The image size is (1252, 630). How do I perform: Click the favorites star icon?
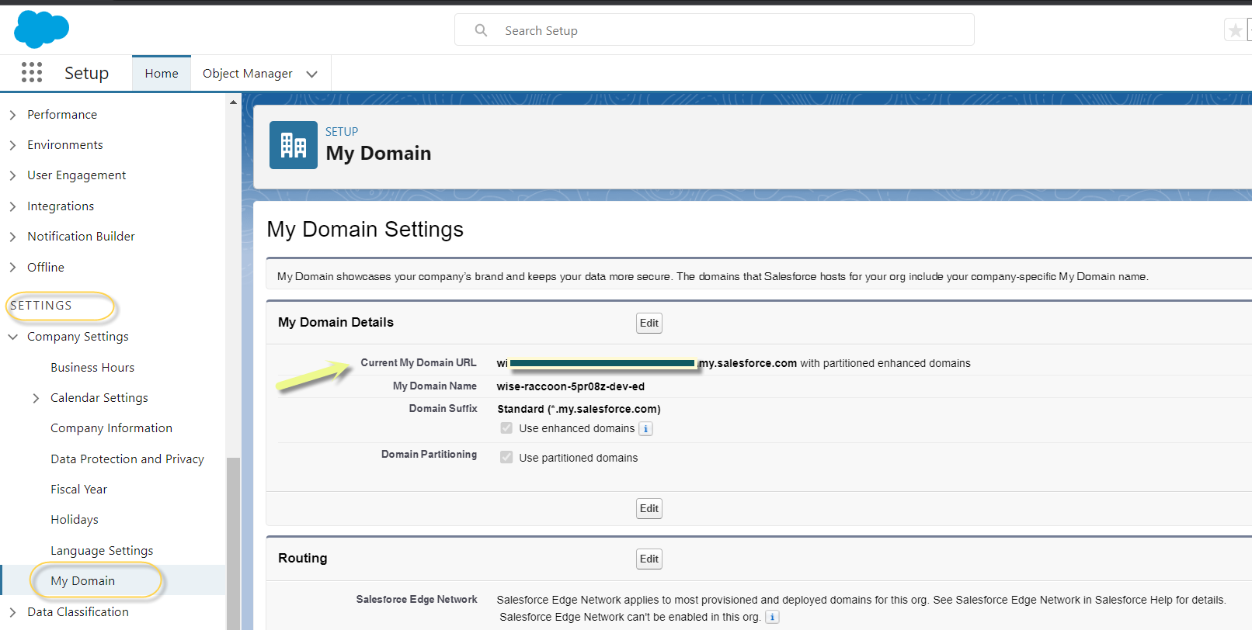[x=1235, y=30]
